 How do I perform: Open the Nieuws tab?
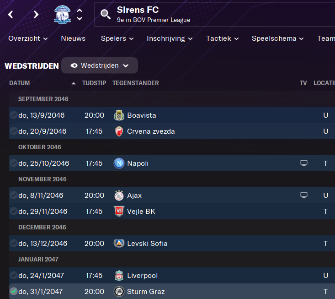[x=73, y=38]
